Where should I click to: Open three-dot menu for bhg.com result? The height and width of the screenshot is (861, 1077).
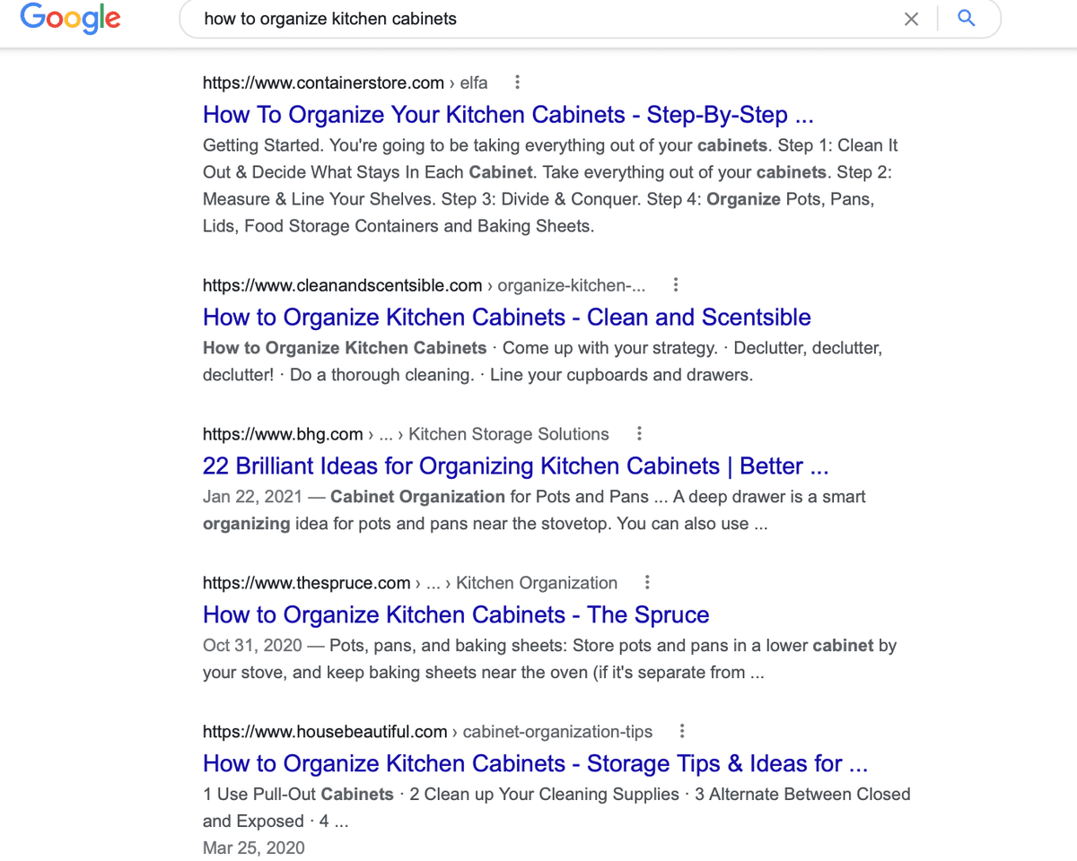[639, 434]
